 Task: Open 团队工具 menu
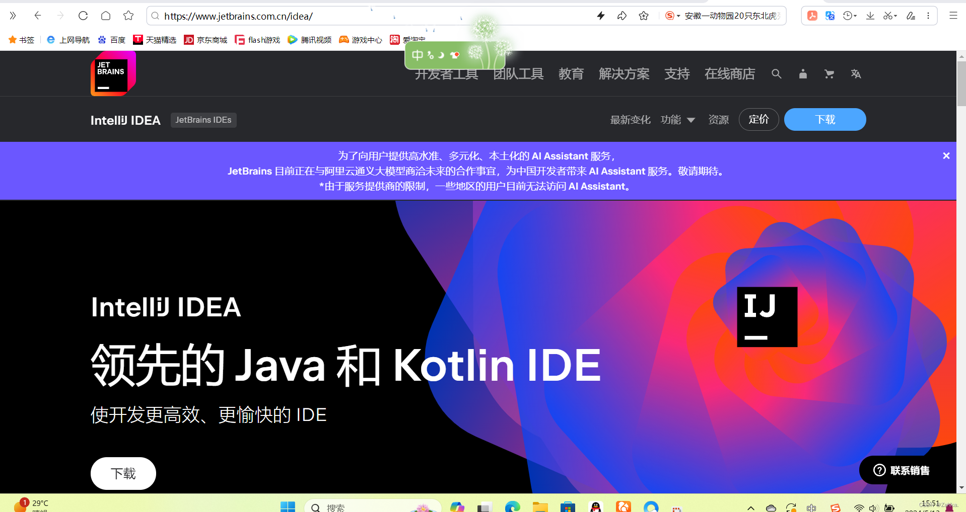518,74
